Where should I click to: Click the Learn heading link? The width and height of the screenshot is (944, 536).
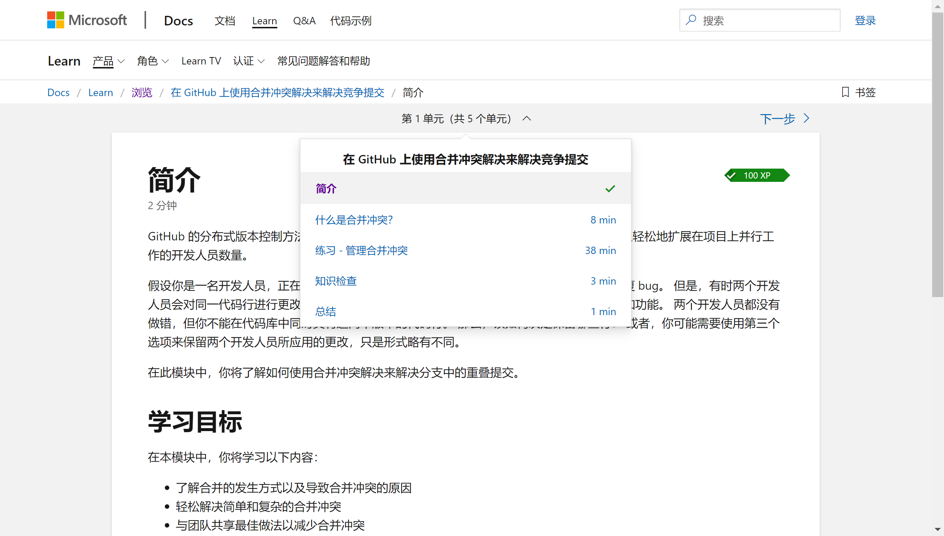[64, 61]
